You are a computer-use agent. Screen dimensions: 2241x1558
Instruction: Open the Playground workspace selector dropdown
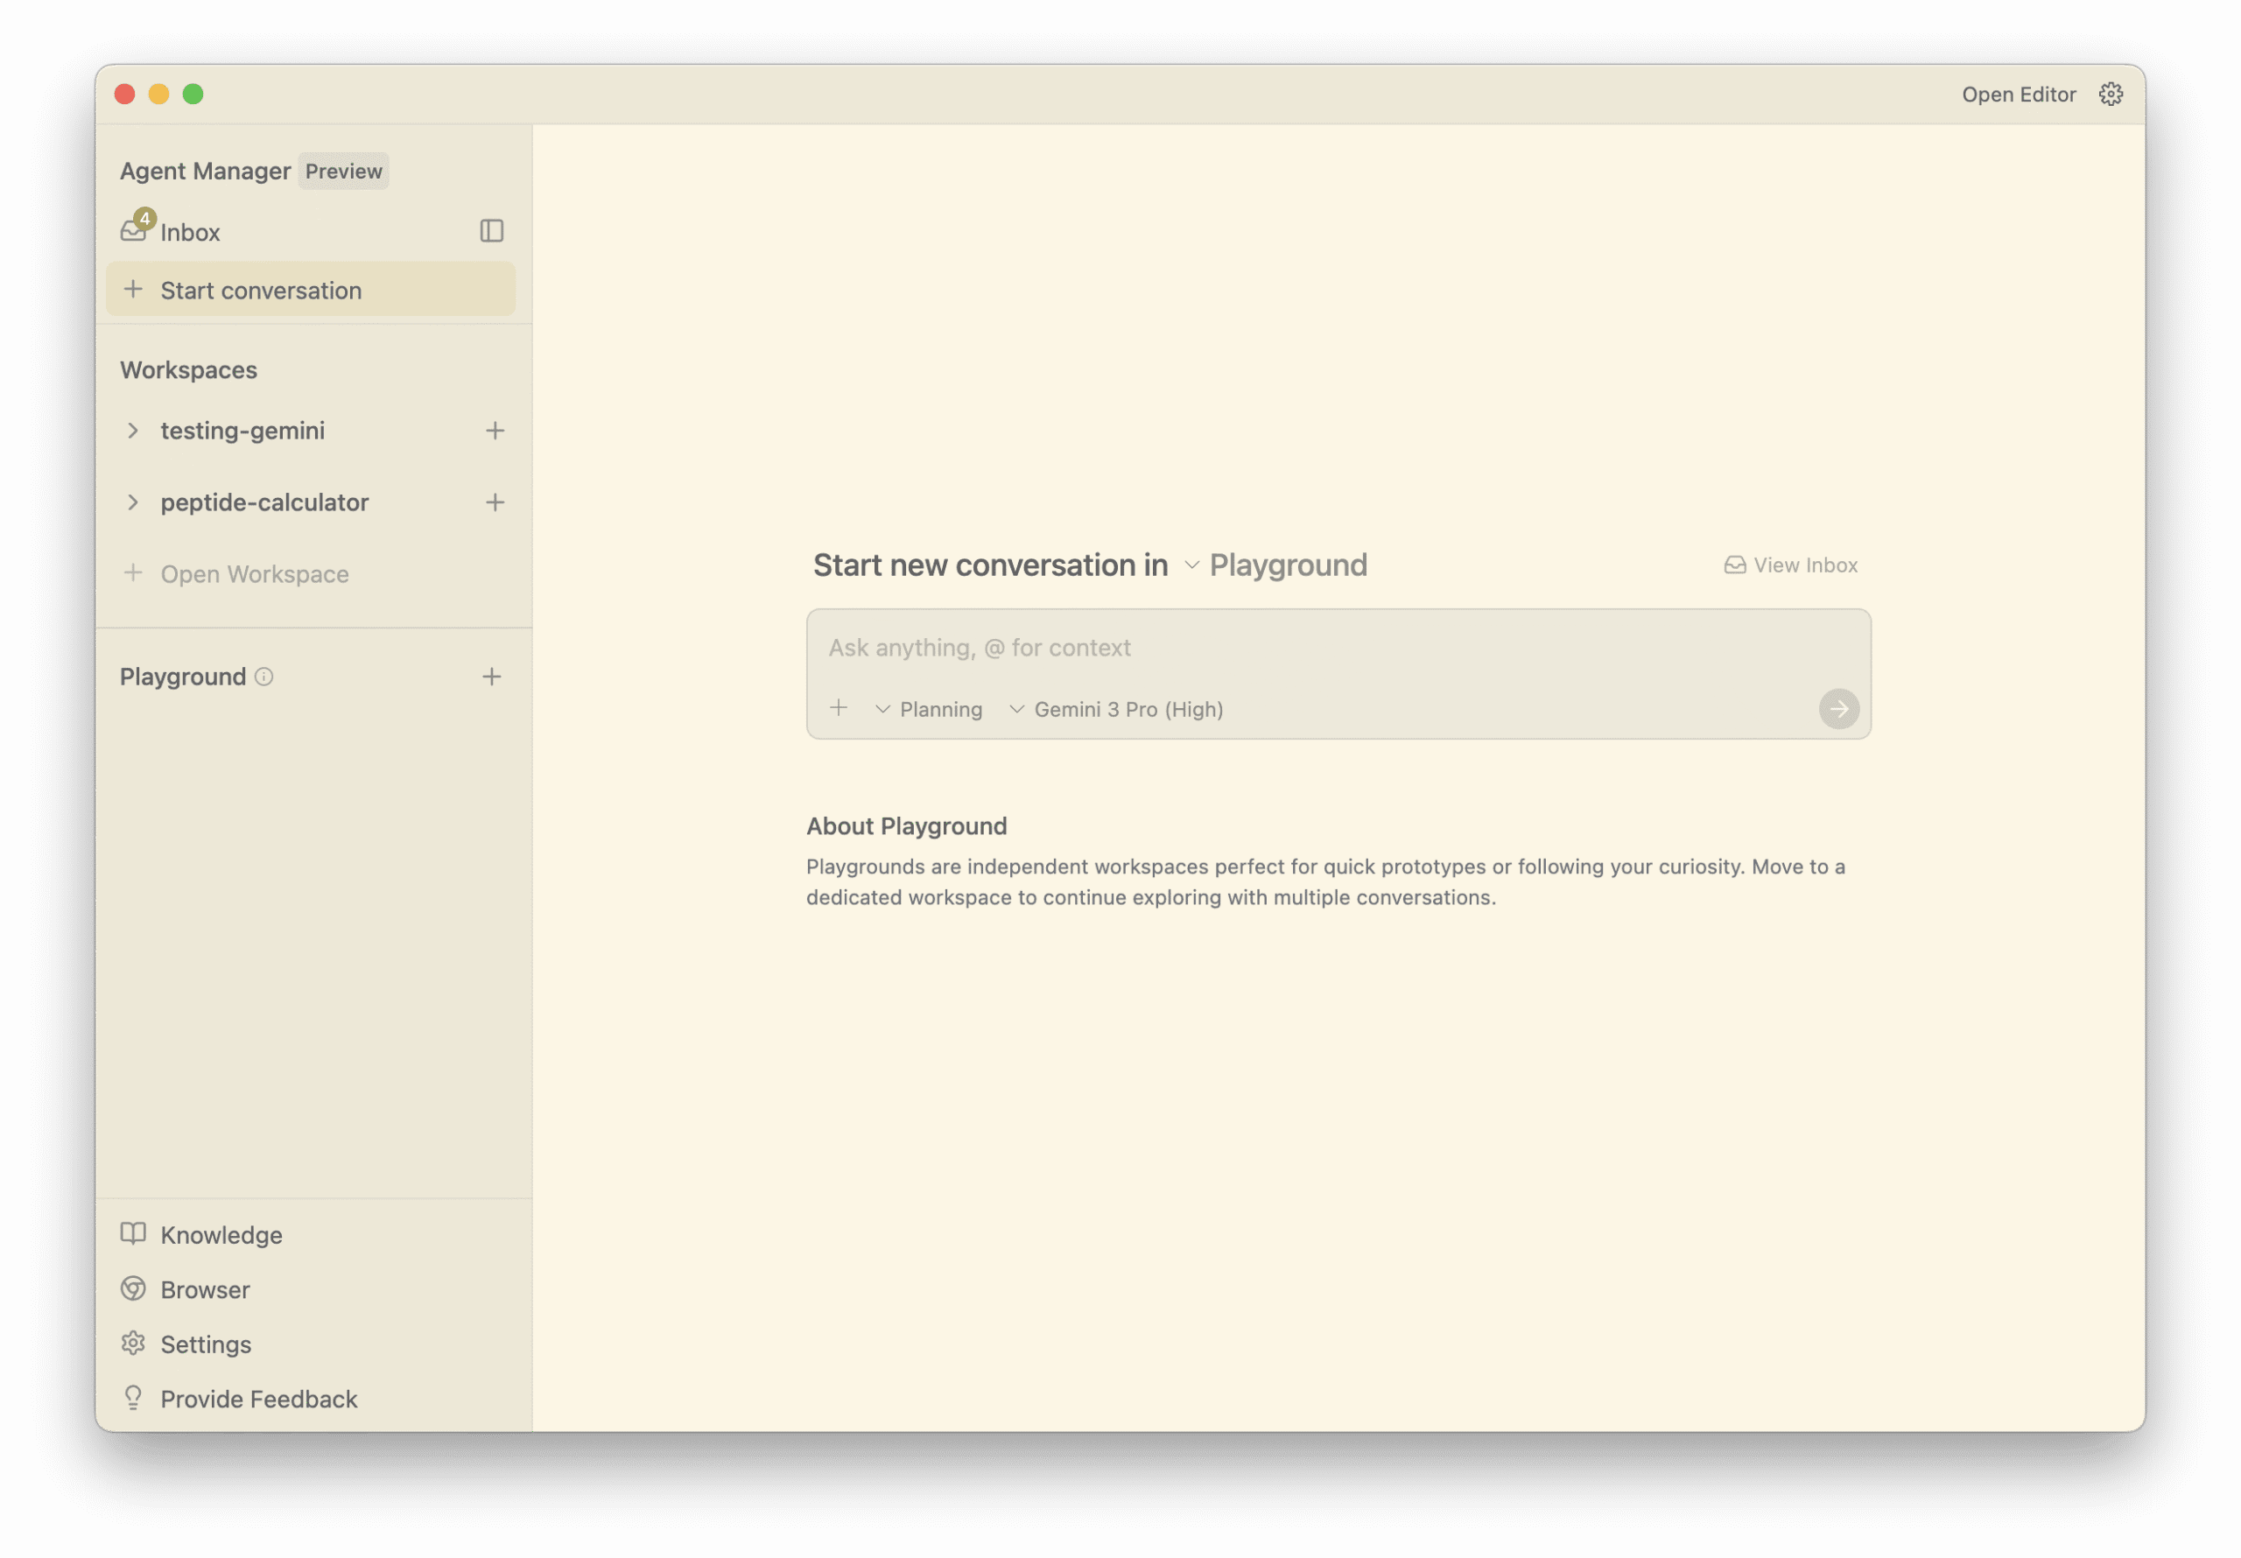tap(1275, 565)
